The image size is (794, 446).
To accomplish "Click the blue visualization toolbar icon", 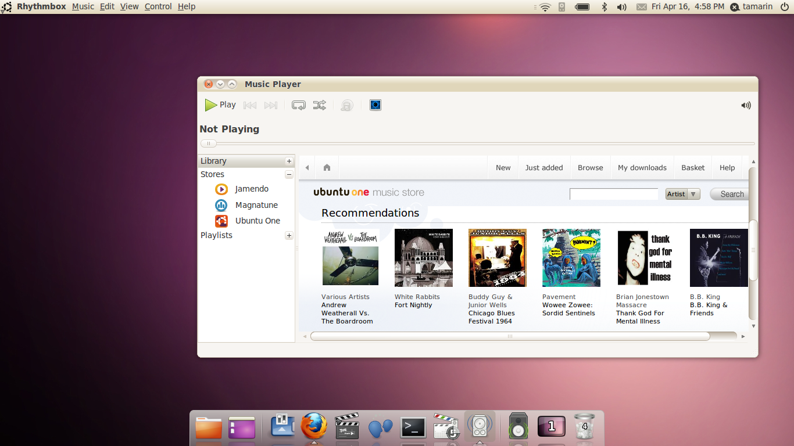I will pyautogui.click(x=375, y=105).
